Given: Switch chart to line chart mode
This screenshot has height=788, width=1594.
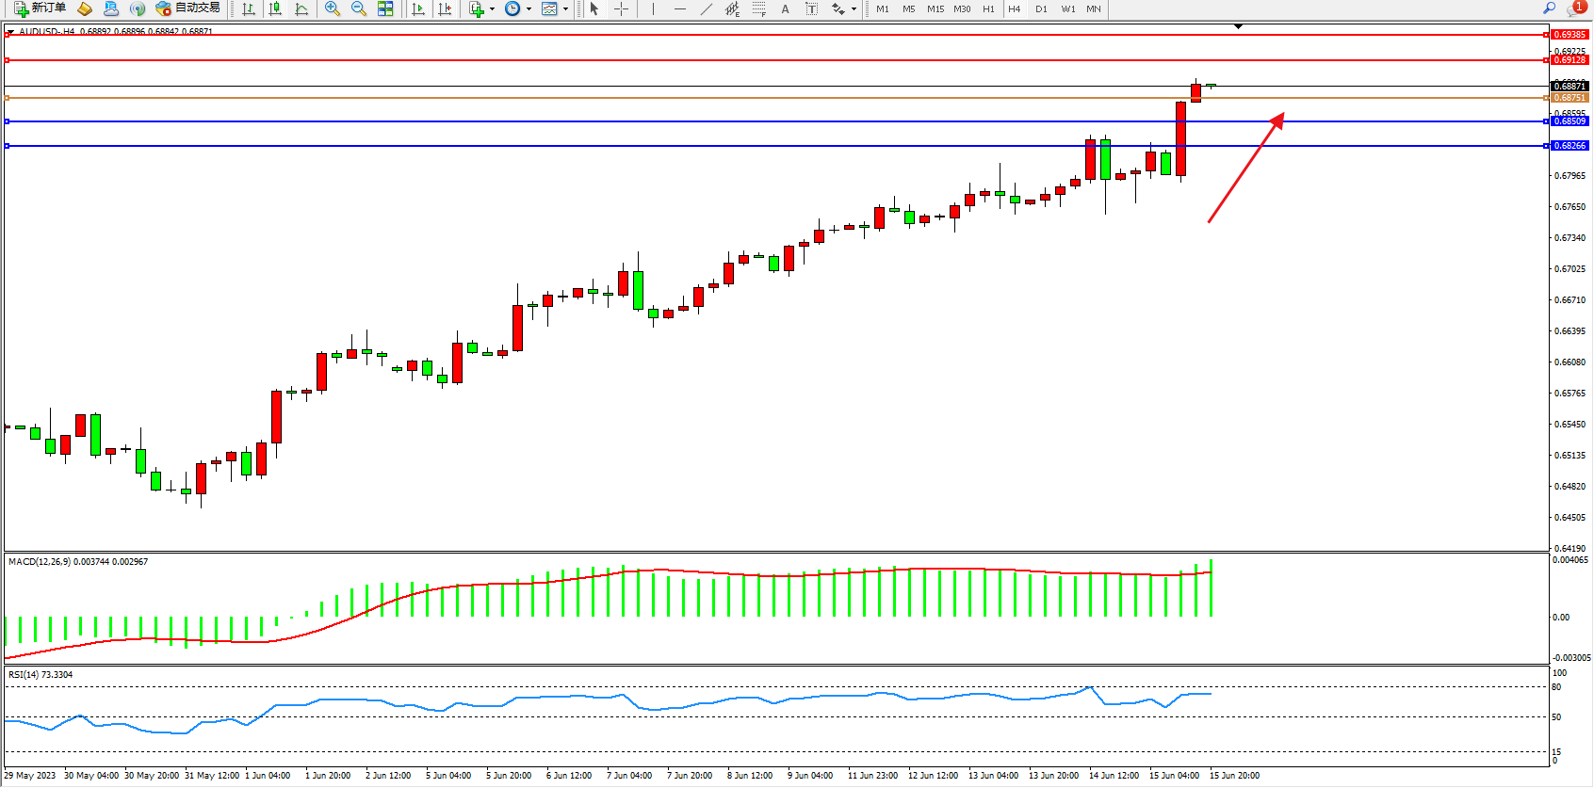Looking at the screenshot, I should [301, 8].
